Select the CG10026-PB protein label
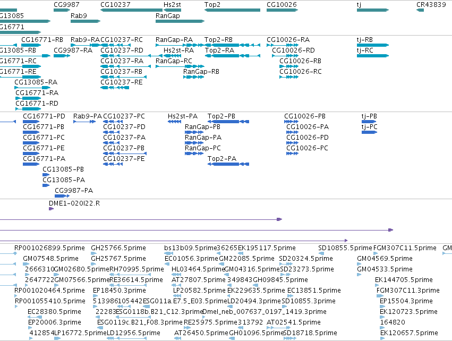The width and height of the screenshot is (452, 341). click(305, 116)
